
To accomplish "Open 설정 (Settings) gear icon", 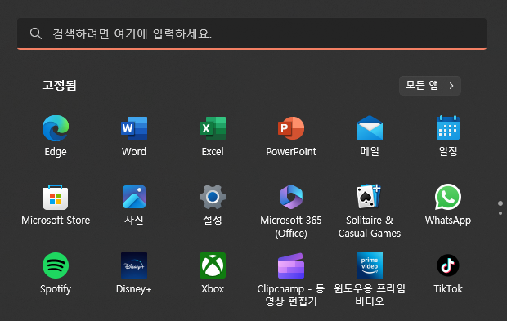I will (x=213, y=197).
